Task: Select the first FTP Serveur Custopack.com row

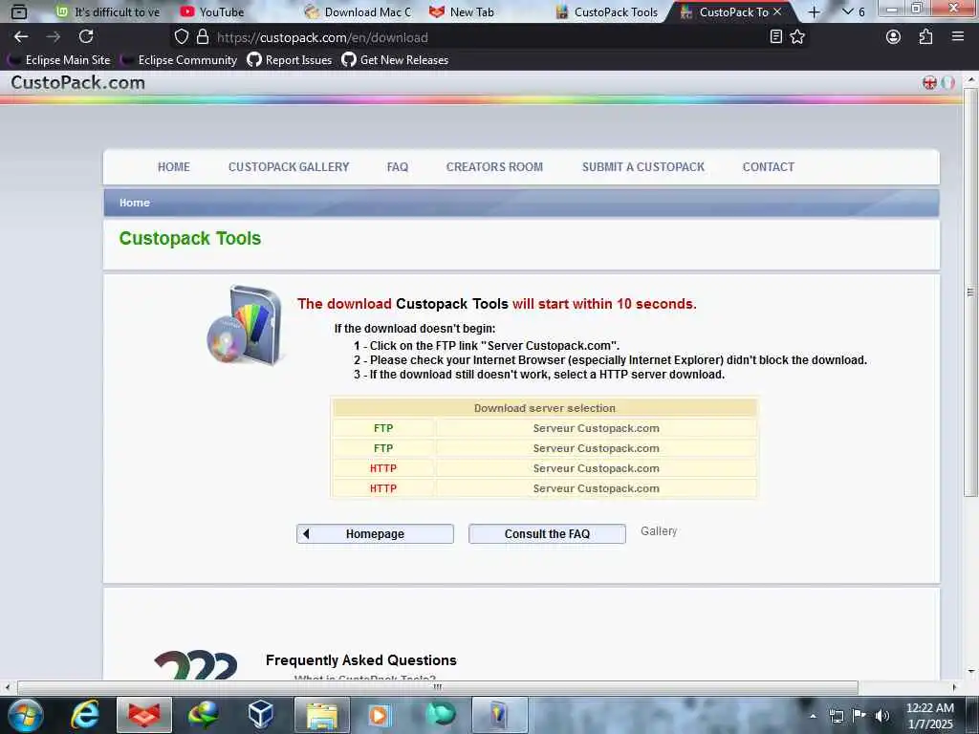Action: [x=544, y=428]
